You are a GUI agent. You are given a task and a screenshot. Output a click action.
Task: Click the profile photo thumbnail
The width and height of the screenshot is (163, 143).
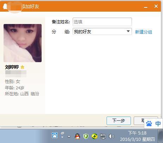[23, 43]
